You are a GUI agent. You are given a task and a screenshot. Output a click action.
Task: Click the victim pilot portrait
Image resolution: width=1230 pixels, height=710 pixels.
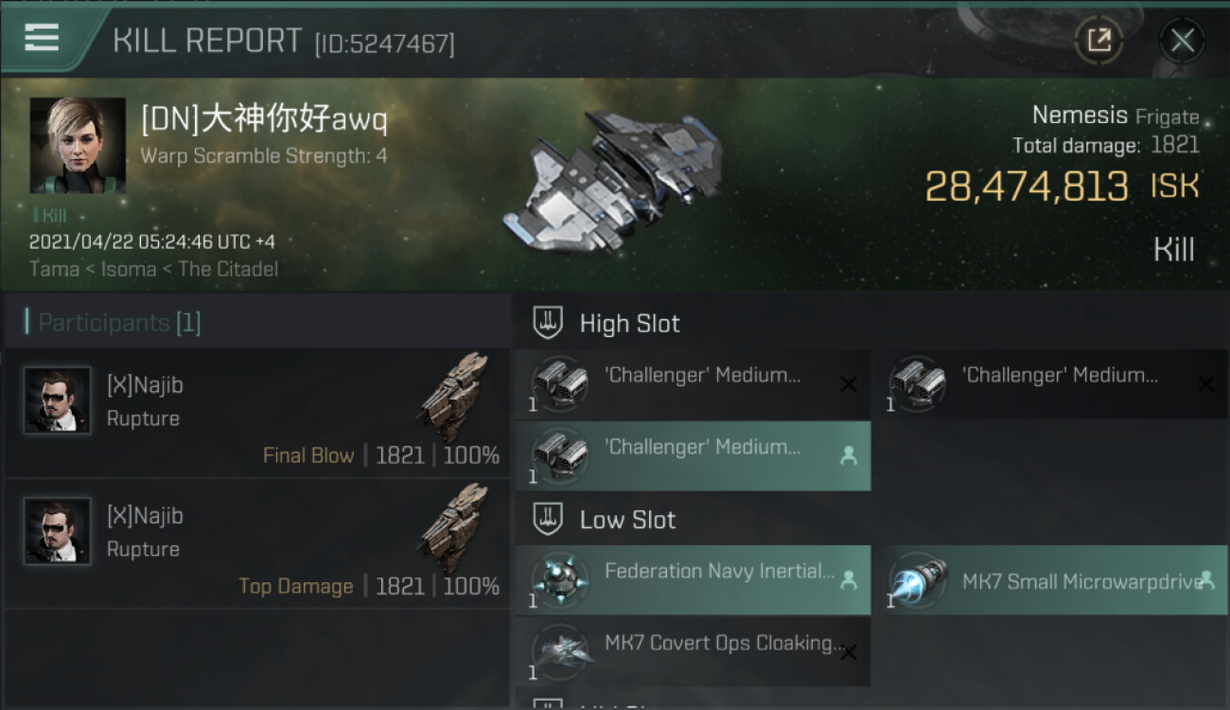click(x=78, y=145)
